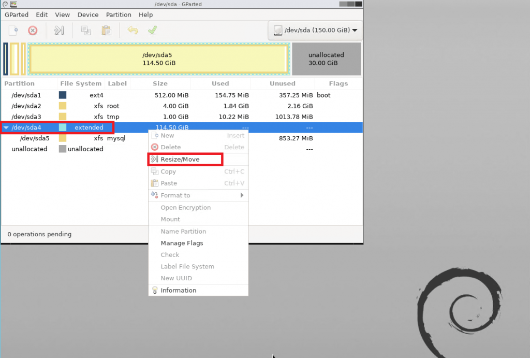Click the Used column header
The image size is (530, 358).
[220, 83]
